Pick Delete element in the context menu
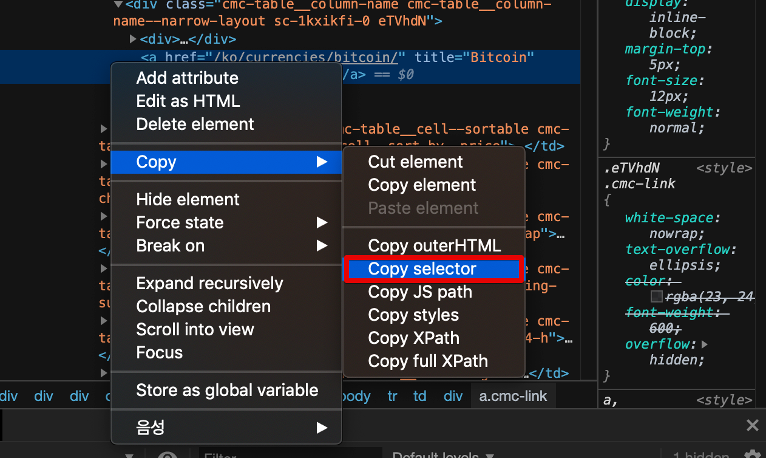The width and height of the screenshot is (766, 458). [226, 124]
